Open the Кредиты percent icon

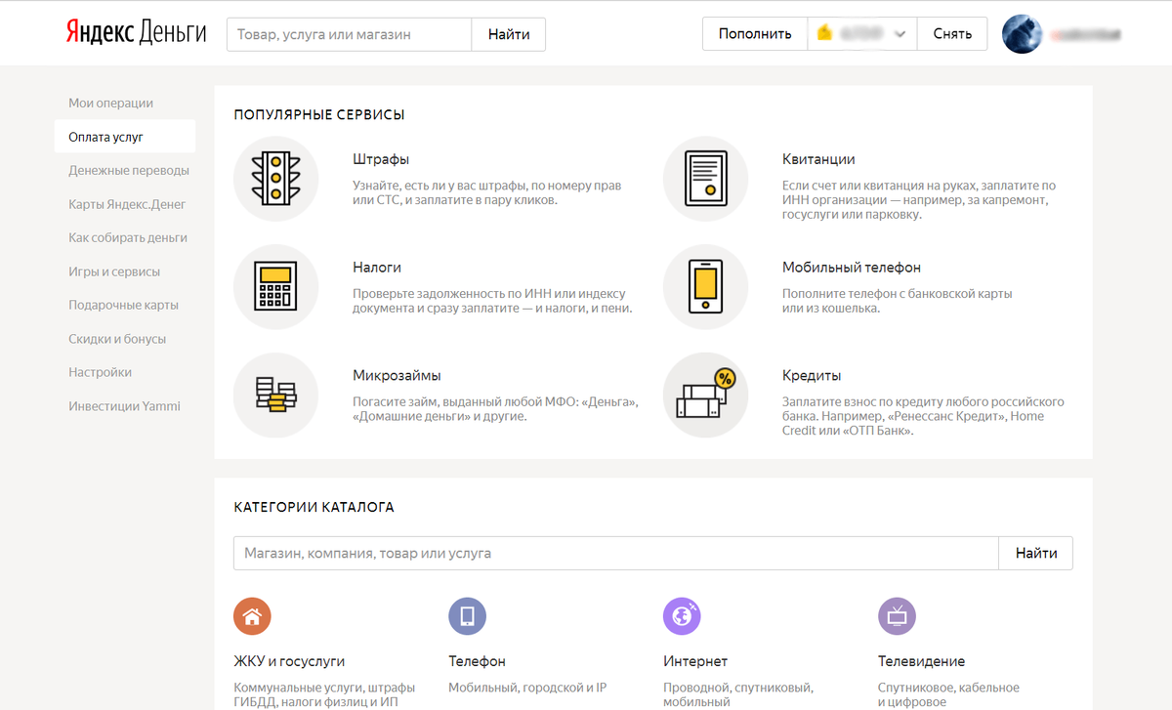706,395
